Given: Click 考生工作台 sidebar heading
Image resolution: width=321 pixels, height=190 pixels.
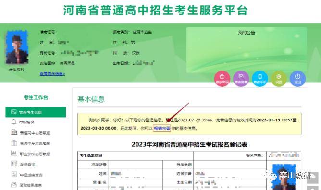Looking at the screenshot, I should pyautogui.click(x=36, y=97).
